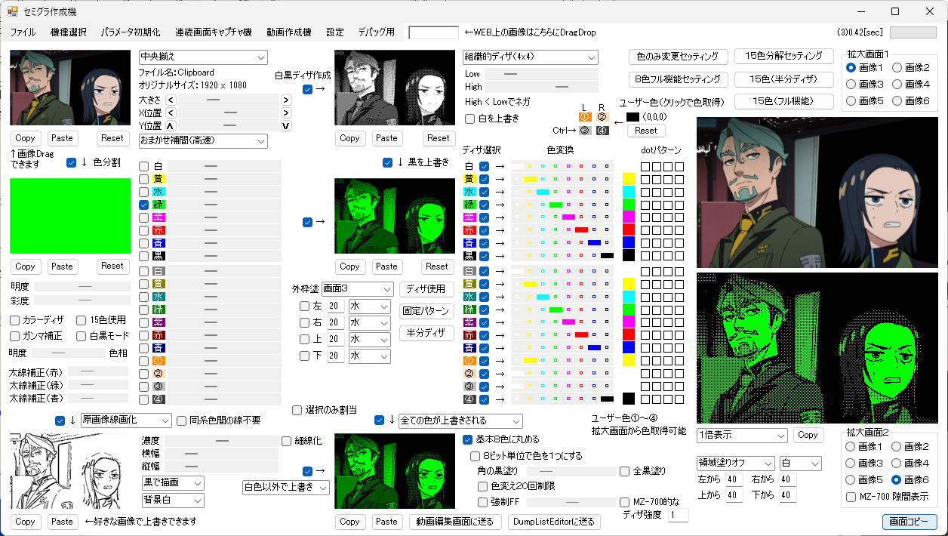Viewport: 948px width, 536px height.
Task: Click the 固定パターン button
Action: tap(426, 311)
